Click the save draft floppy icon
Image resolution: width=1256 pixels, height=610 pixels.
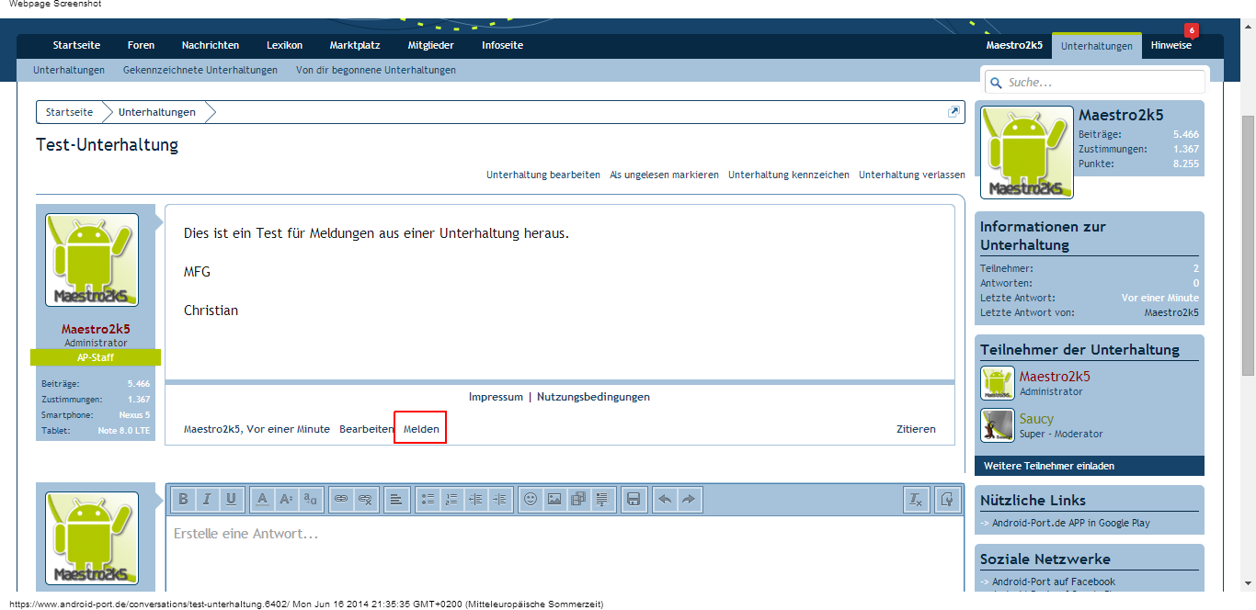(633, 499)
